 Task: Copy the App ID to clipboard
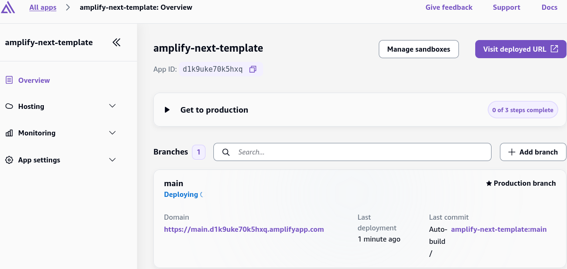(253, 69)
